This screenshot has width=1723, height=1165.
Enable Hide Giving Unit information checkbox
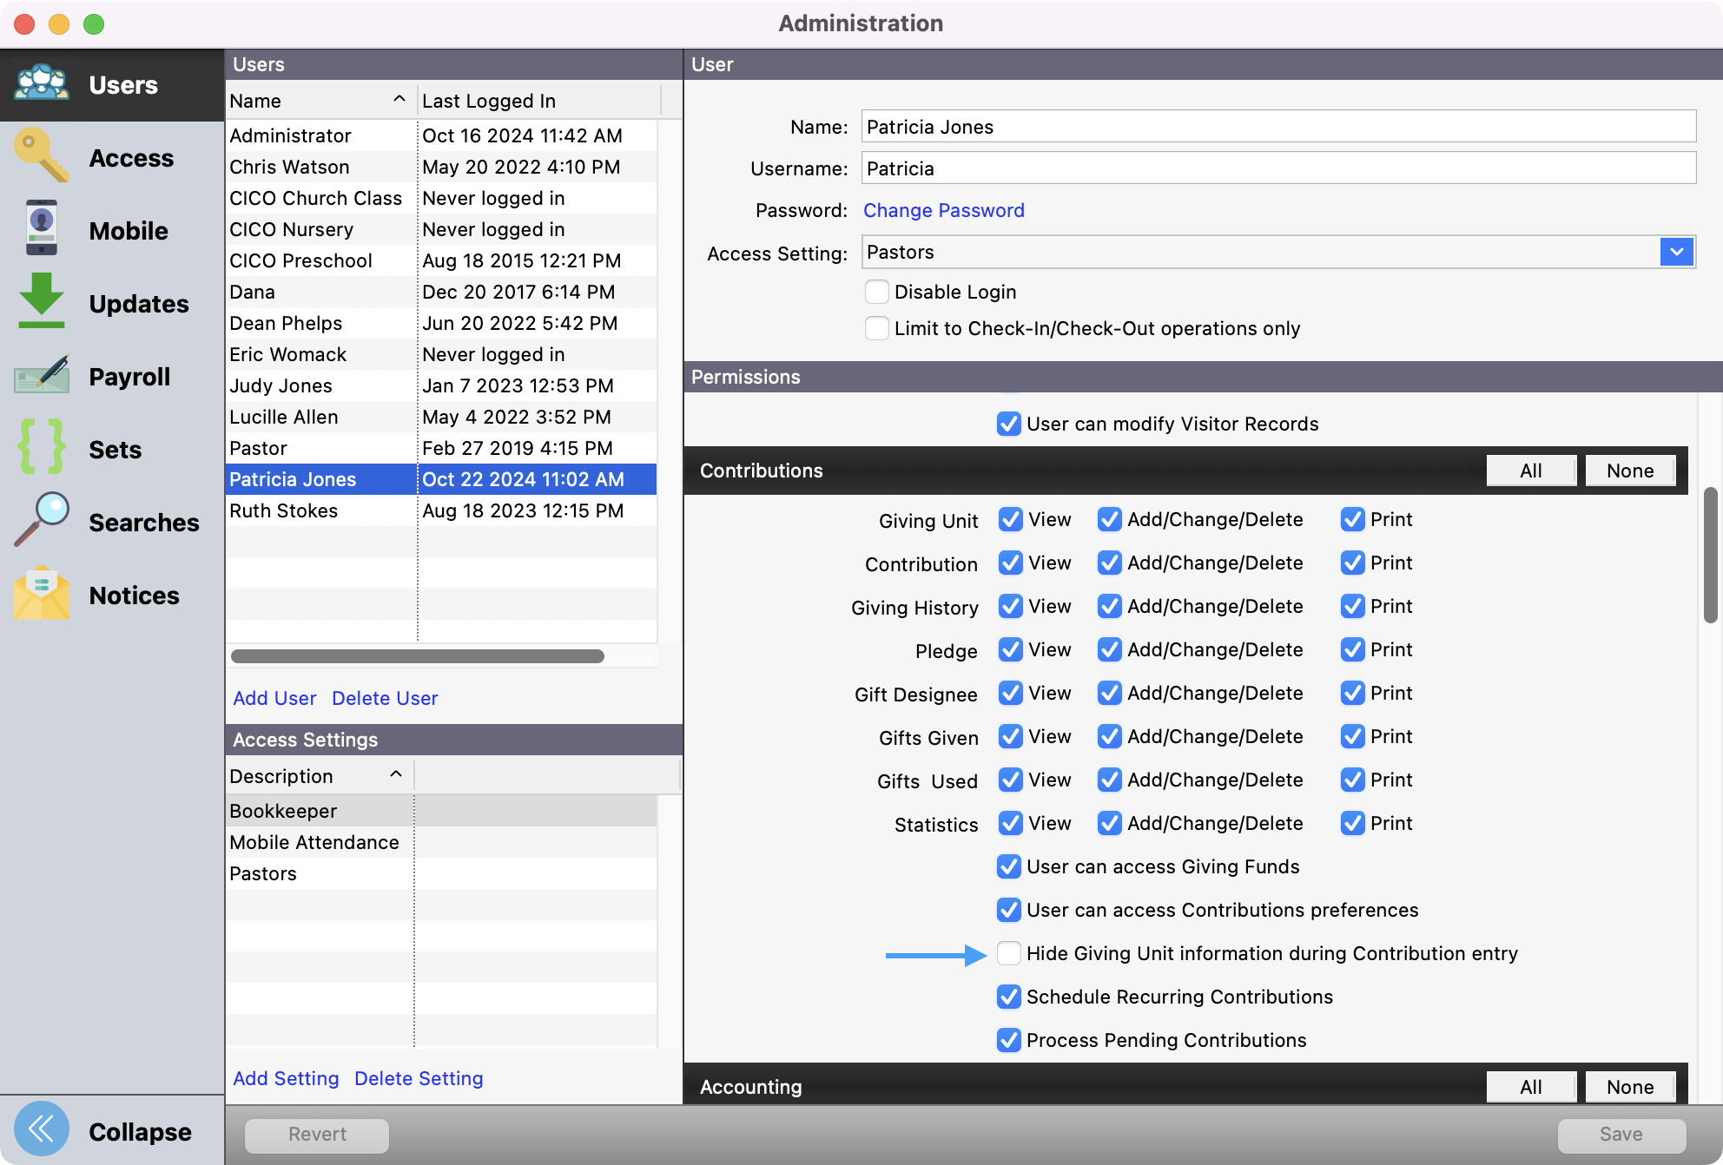click(1008, 953)
